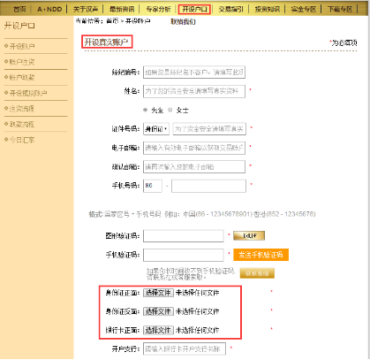Click the 开户支行 input field
Screen dimensions: 370x360
point(185,349)
